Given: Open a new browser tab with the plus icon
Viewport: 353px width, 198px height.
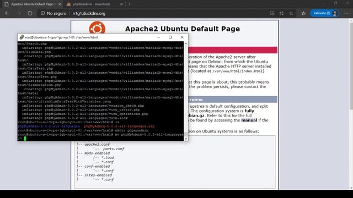Looking at the screenshot, I should [x=130, y=4].
